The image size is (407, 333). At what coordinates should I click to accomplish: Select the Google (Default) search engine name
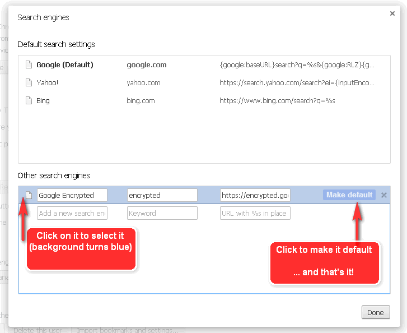point(65,65)
